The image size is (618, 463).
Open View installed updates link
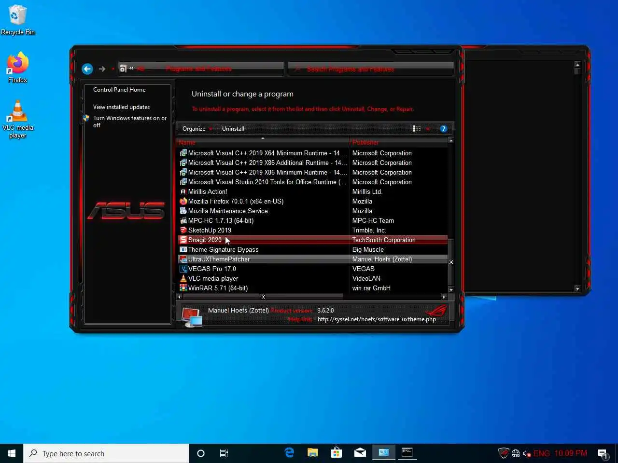[x=121, y=107]
